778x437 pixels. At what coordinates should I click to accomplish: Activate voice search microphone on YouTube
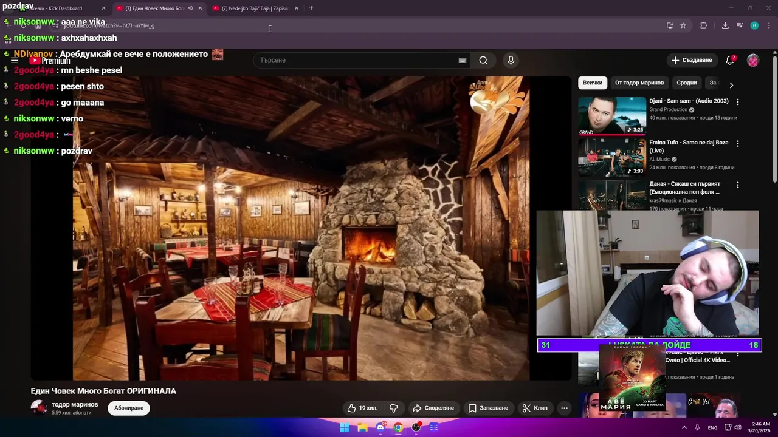click(511, 60)
